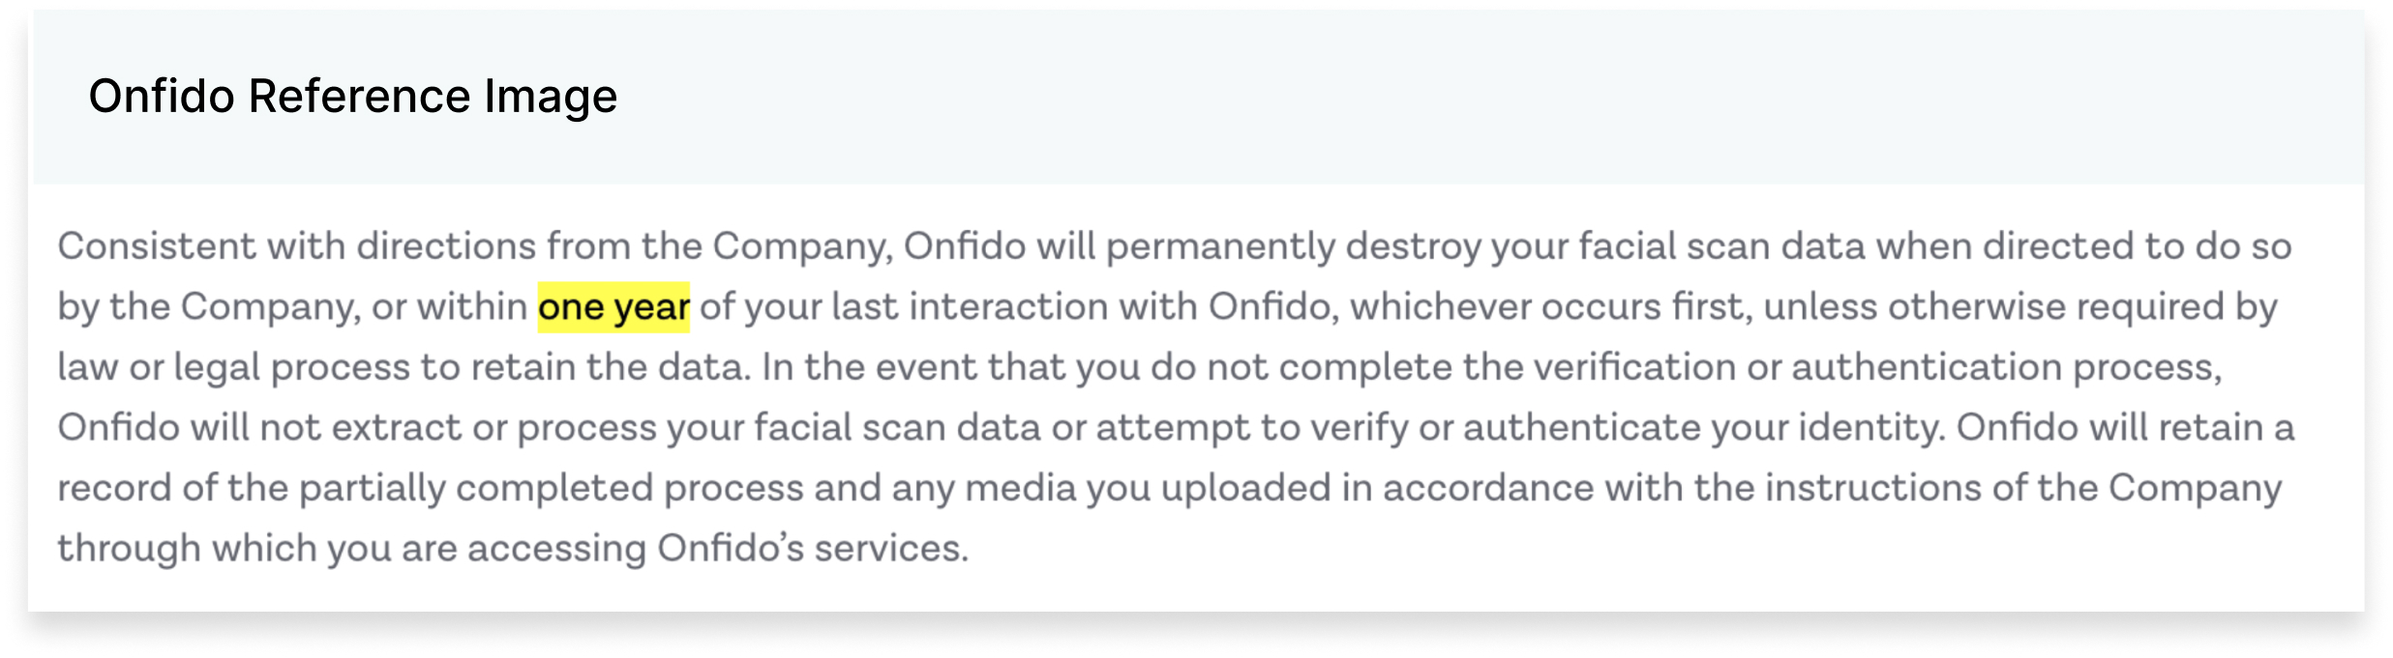
Task: Click 'instructions of the Company' phrase
Action: click(x=2023, y=489)
